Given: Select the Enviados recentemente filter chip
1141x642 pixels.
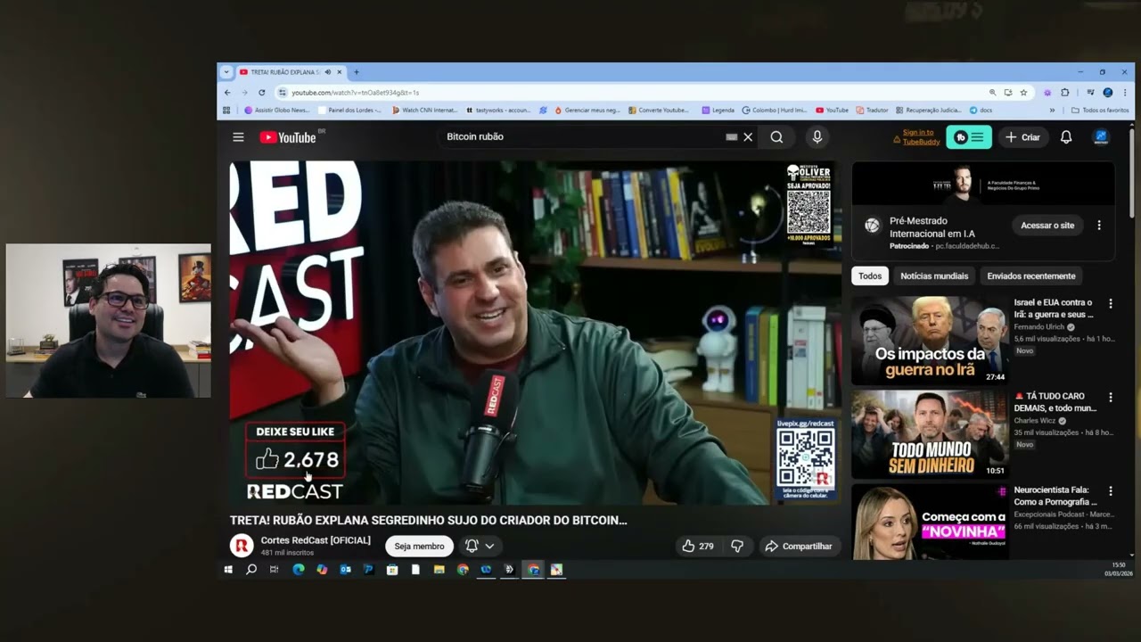Looking at the screenshot, I should (x=1031, y=276).
